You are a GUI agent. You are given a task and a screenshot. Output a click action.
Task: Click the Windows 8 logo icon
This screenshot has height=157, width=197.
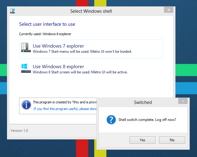click(26, 68)
